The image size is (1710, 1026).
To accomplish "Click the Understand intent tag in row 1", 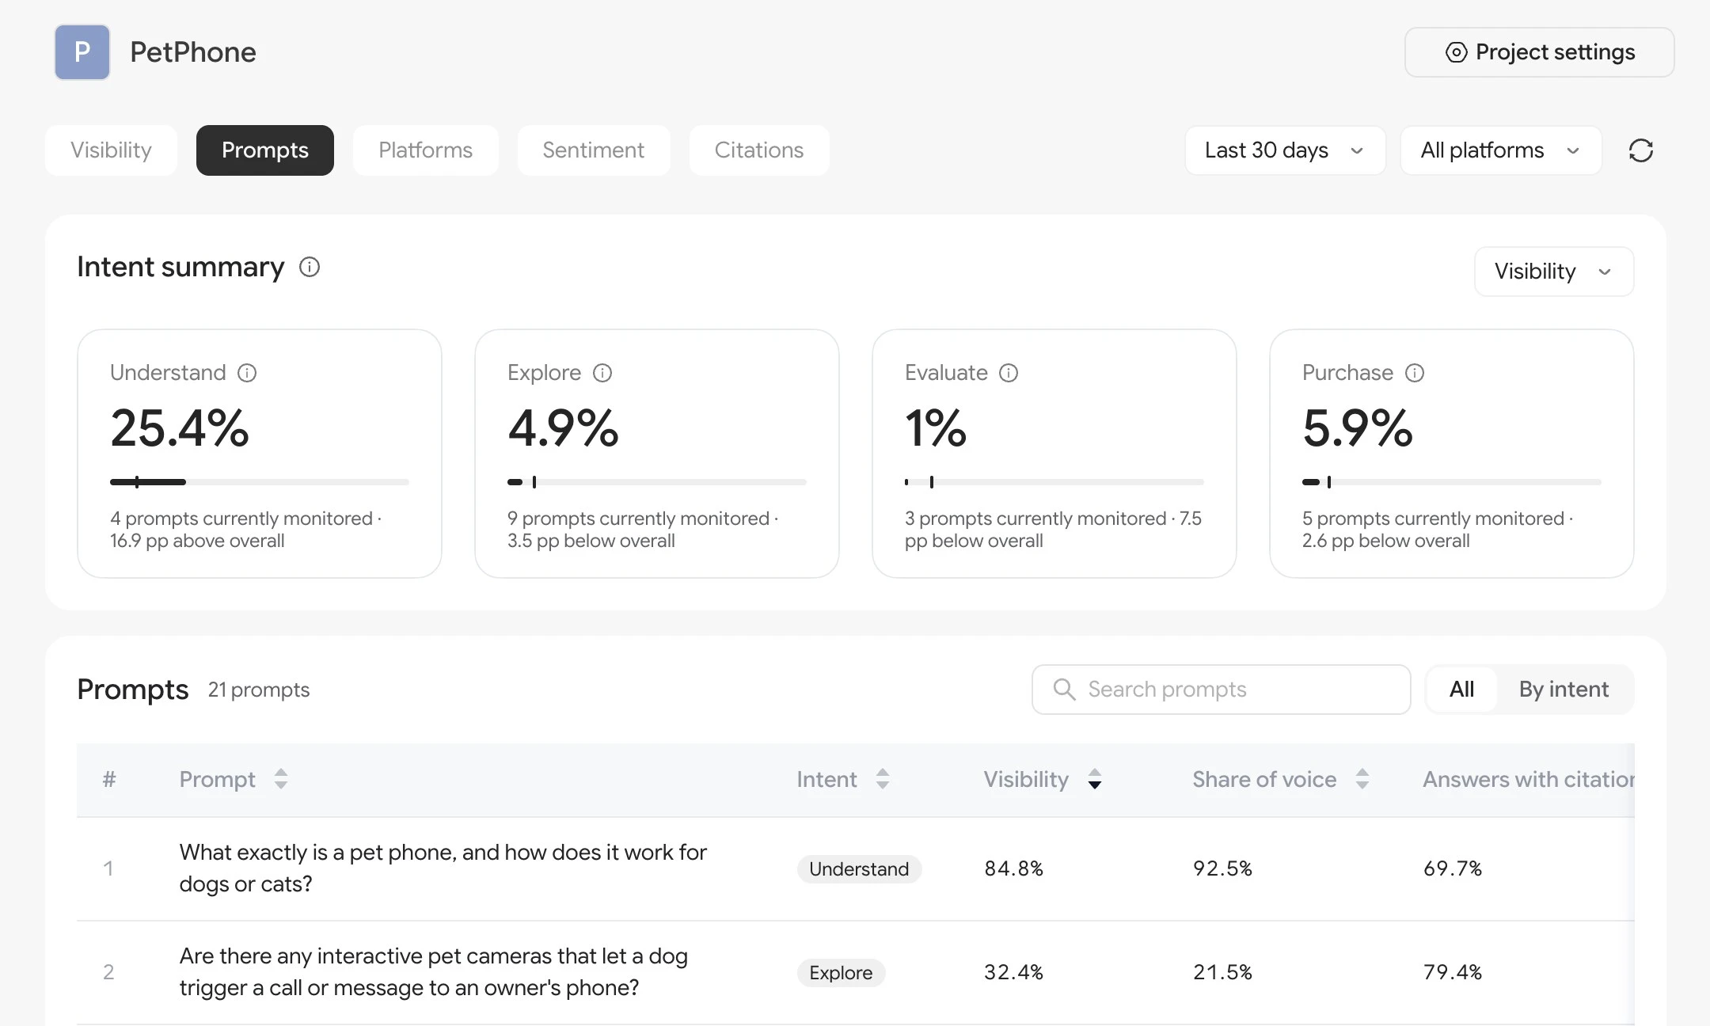I will tap(859, 869).
